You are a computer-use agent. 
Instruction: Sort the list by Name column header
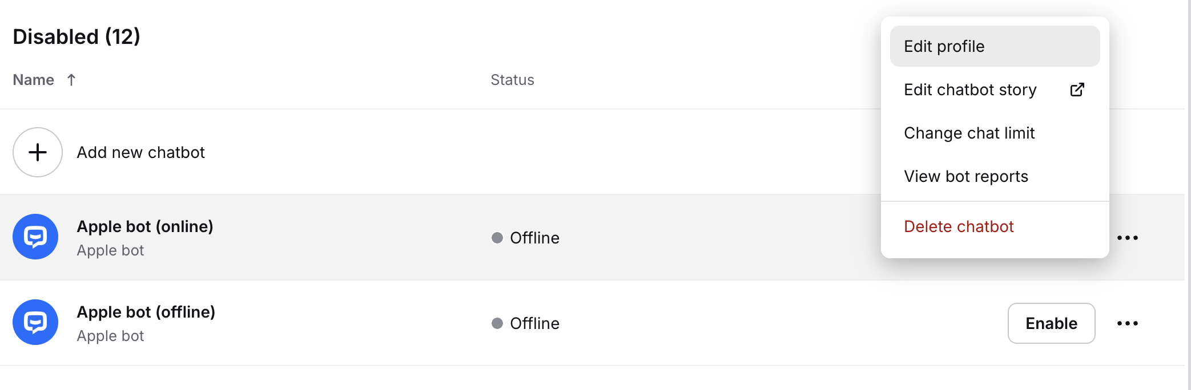(34, 80)
